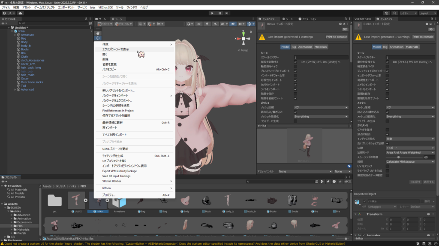Image resolution: width=439 pixels, height=246 pixels.
Task: Toggle scene lighting bulb icon
Action: point(207,24)
